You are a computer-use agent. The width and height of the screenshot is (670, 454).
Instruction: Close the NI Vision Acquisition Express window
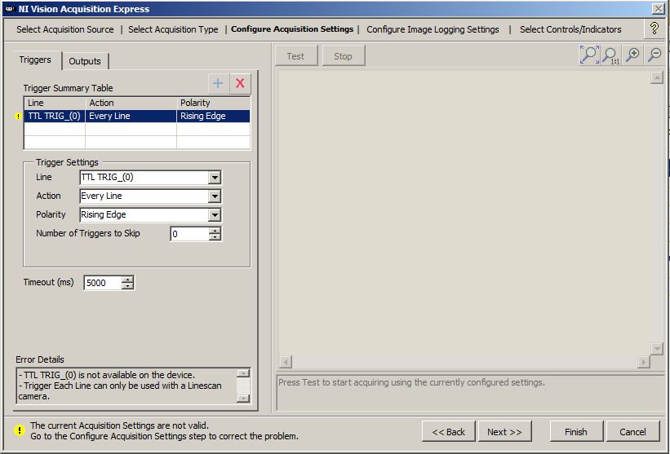click(658, 8)
